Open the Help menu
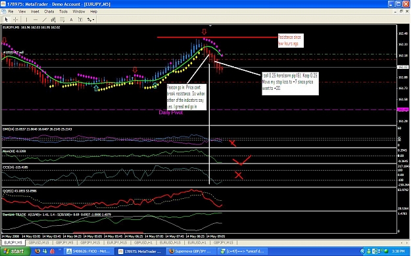 (x=94, y=12)
